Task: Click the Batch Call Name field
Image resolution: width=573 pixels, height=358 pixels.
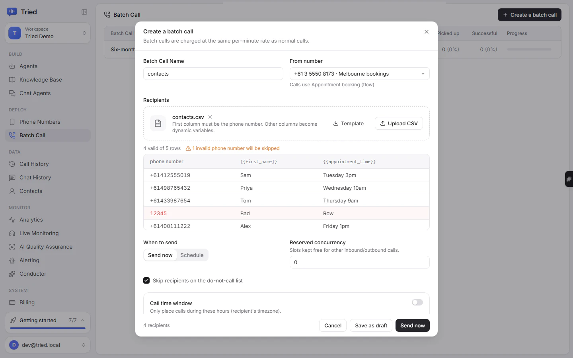Action: [213, 74]
